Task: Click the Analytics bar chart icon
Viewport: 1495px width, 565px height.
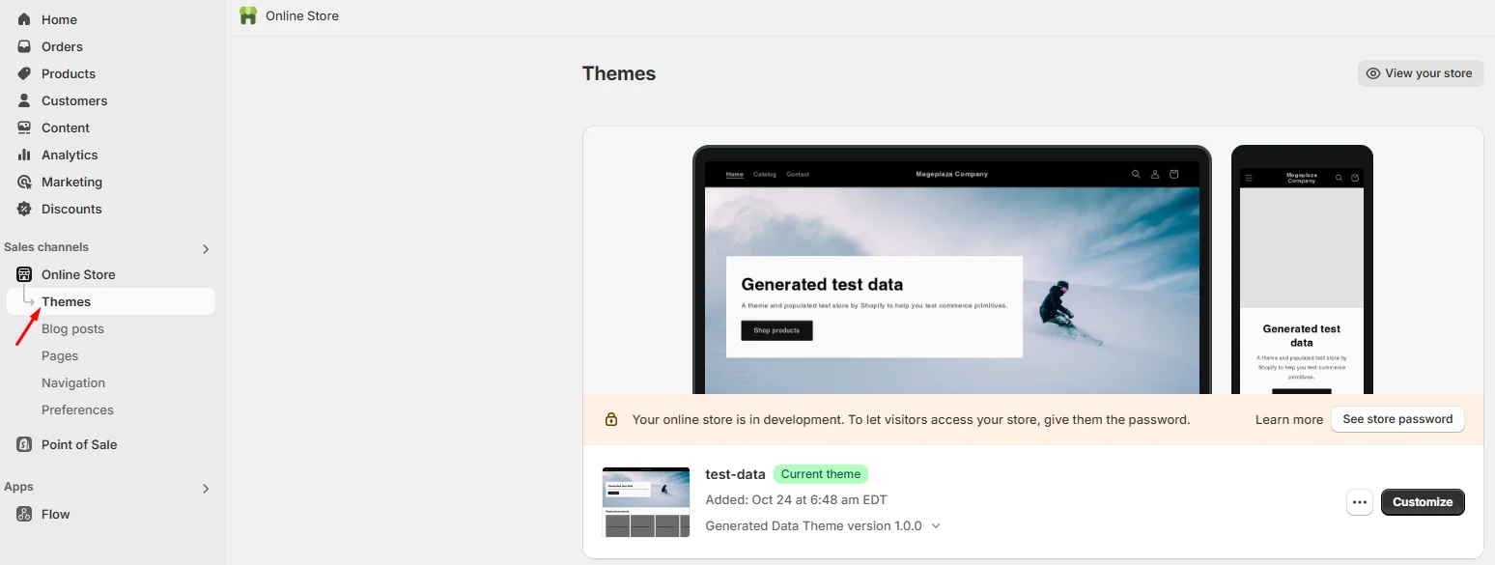Action: tap(24, 155)
